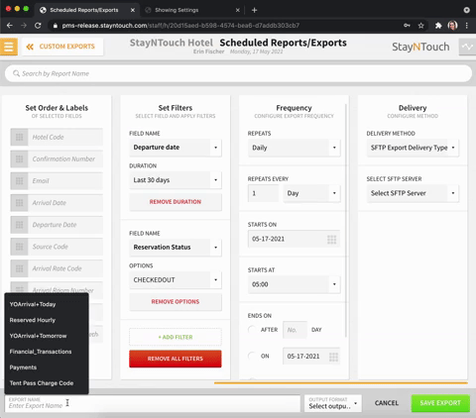The width and height of the screenshot is (476, 418).
Task: Open the orange hamburger menu
Action: pos(9,47)
